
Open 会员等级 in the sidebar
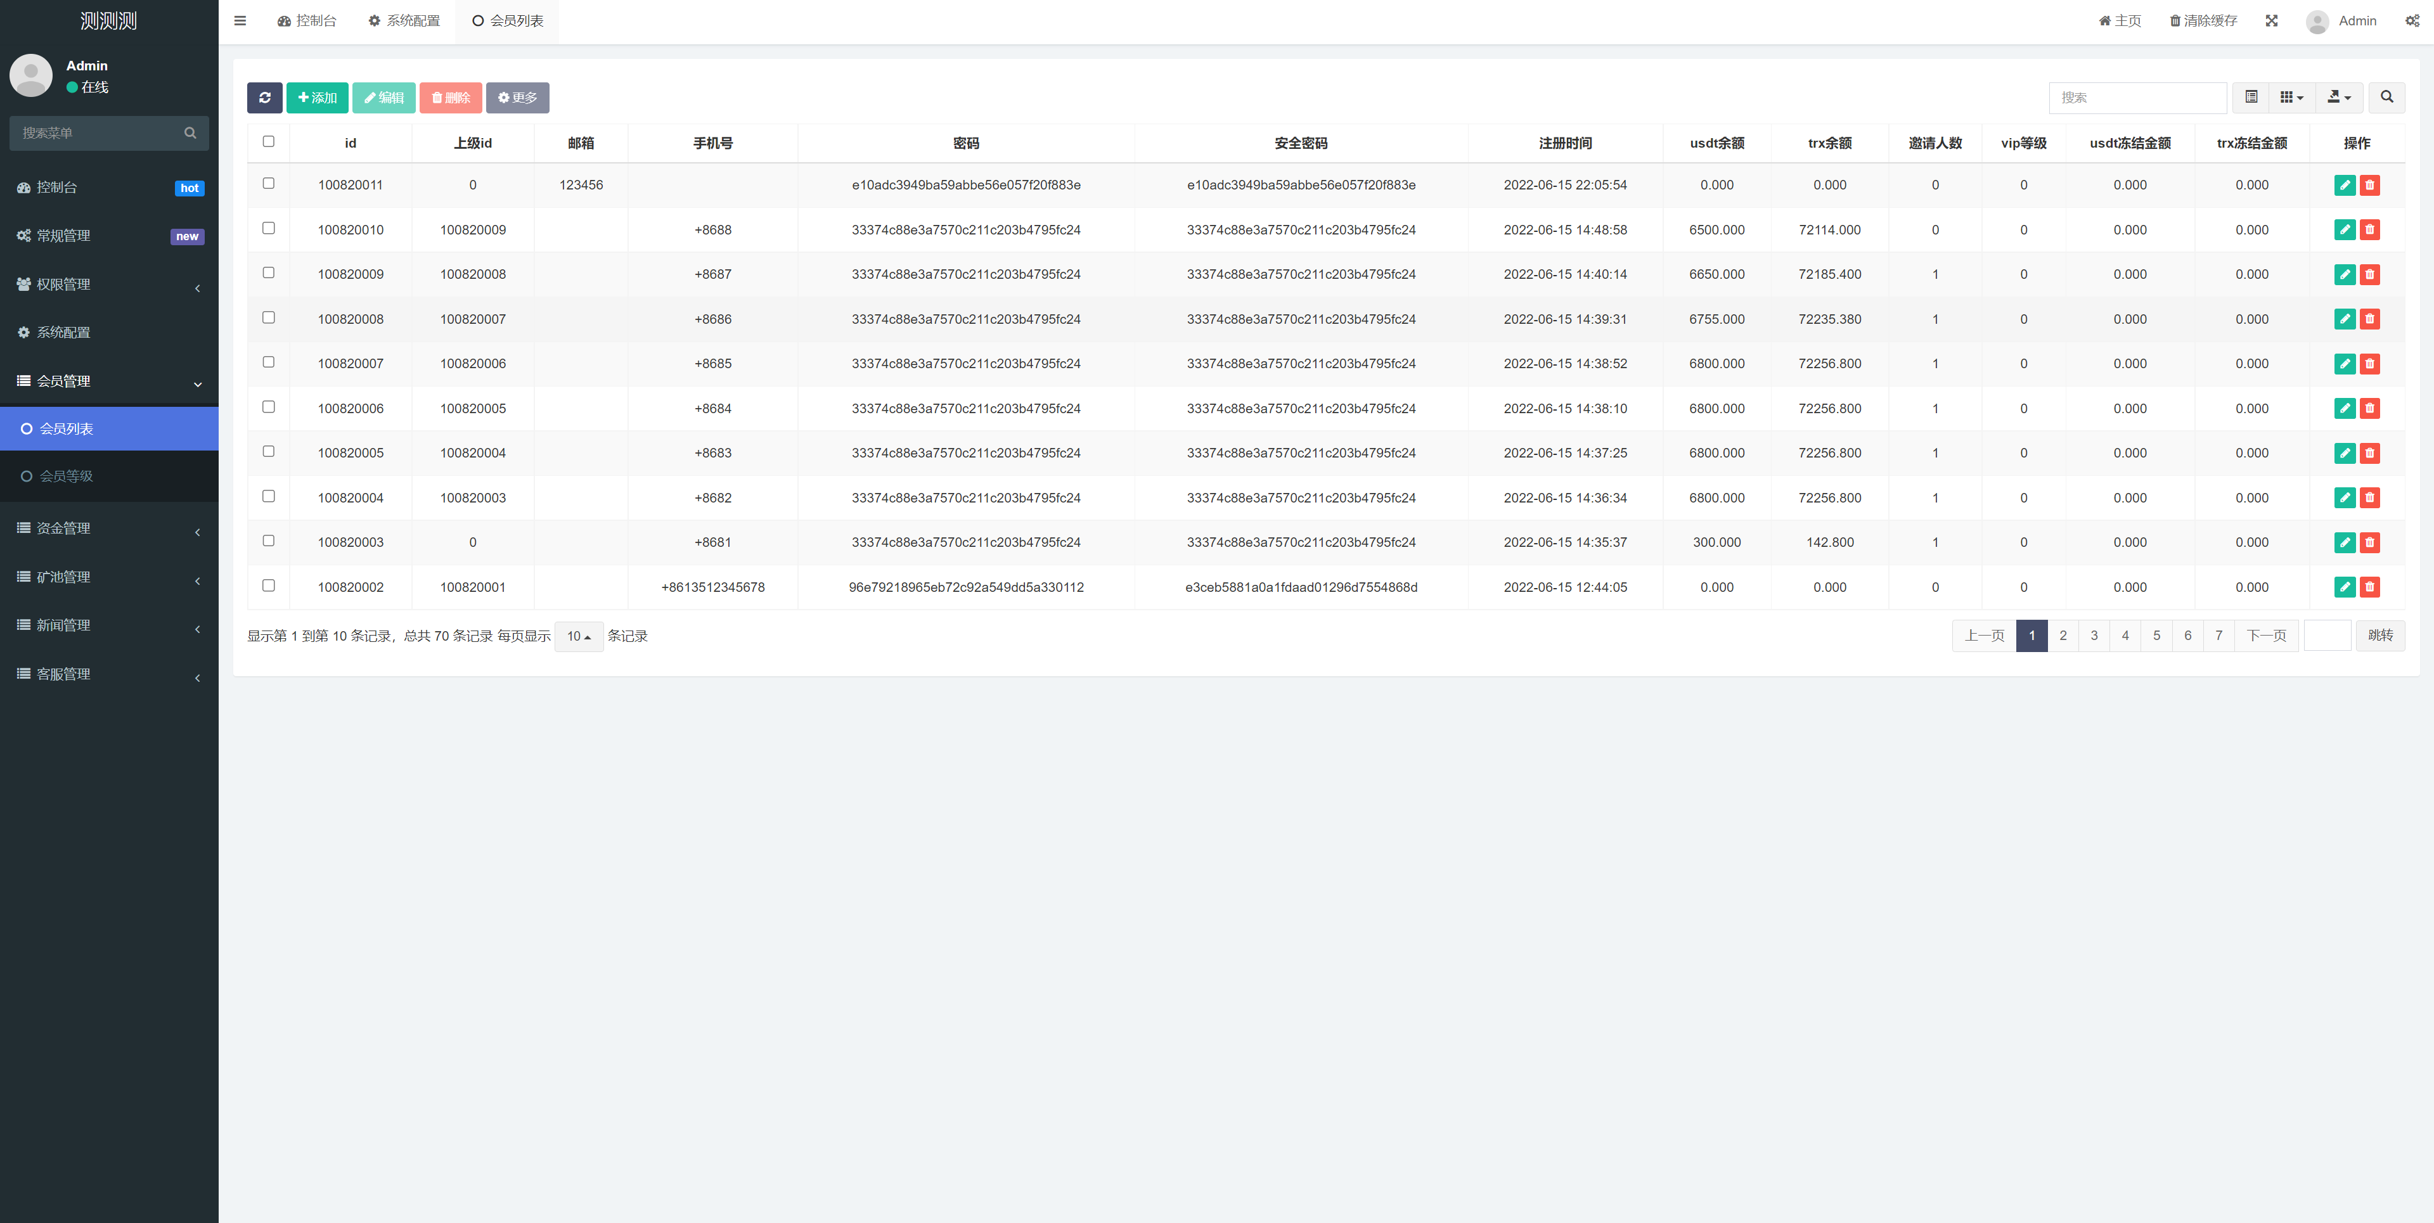(x=66, y=476)
